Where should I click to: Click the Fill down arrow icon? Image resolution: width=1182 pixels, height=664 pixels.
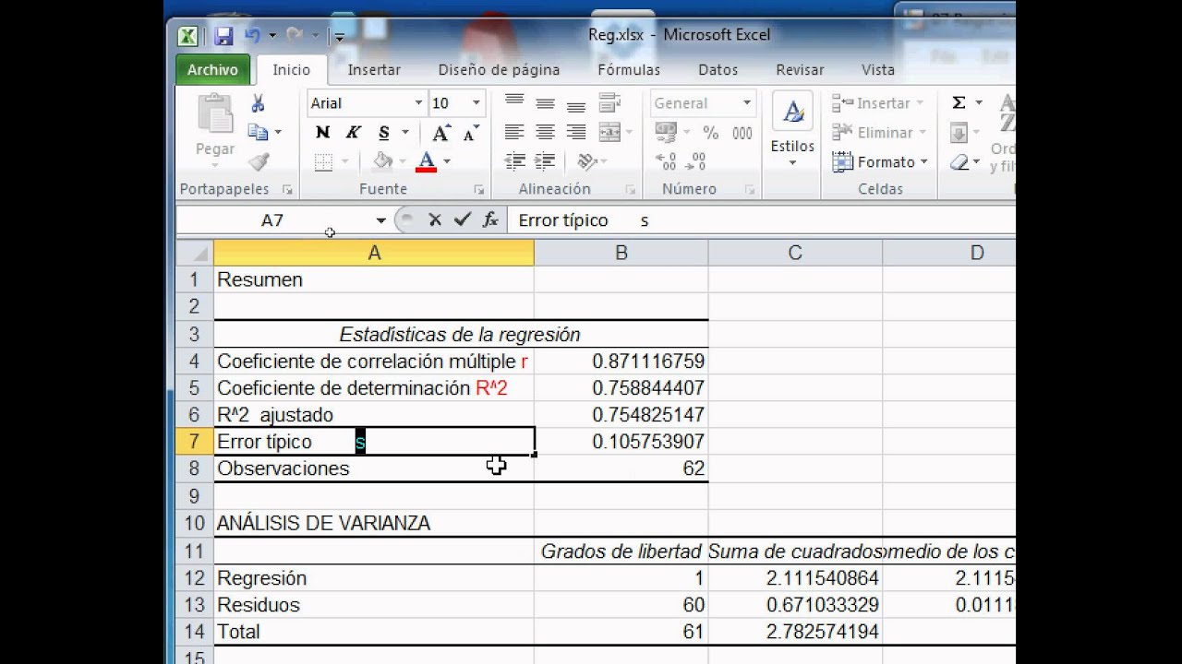pos(959,133)
